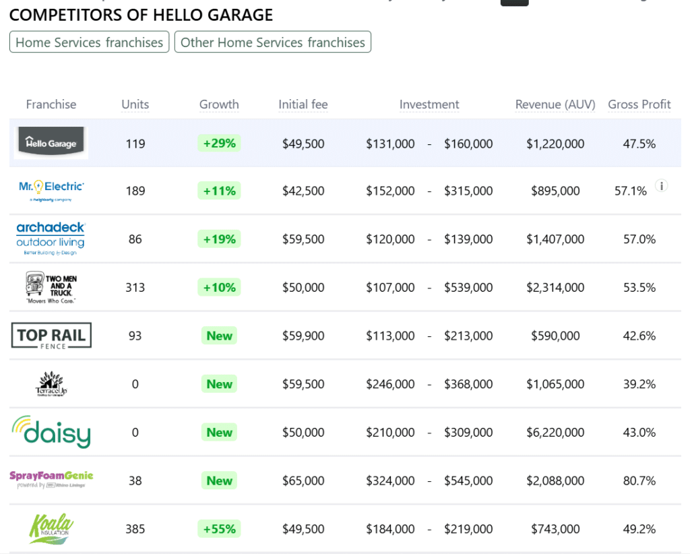Image resolution: width=690 pixels, height=554 pixels.
Task: Click units value 38
Action: [135, 481]
